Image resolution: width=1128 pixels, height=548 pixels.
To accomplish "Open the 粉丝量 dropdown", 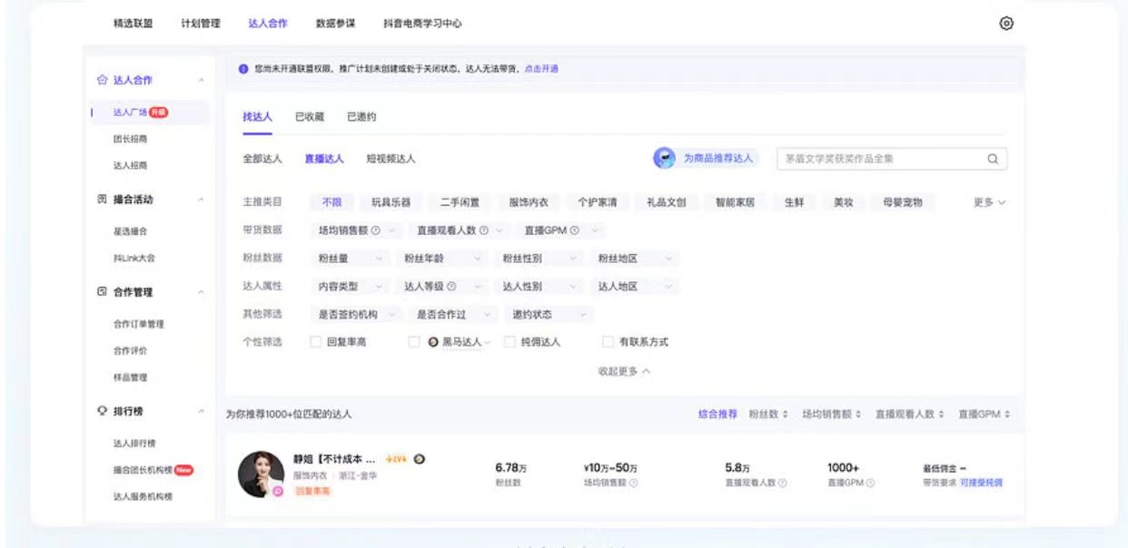I will (351, 259).
